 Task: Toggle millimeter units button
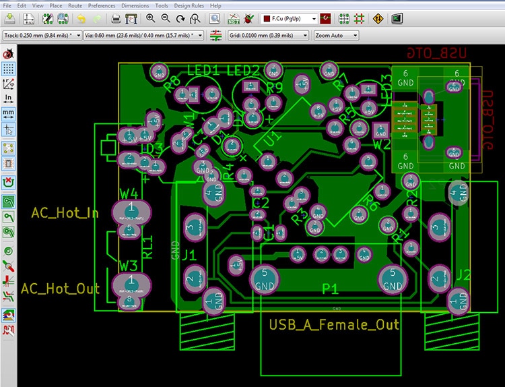point(9,113)
